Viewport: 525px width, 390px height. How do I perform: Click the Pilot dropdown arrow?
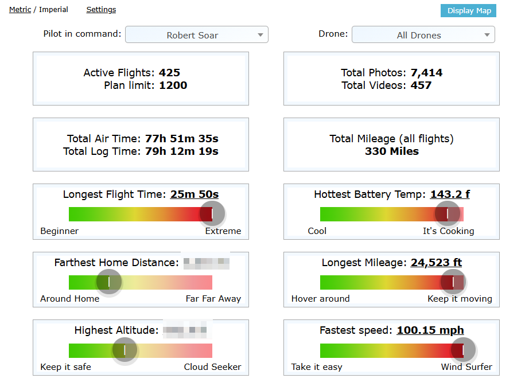[260, 35]
